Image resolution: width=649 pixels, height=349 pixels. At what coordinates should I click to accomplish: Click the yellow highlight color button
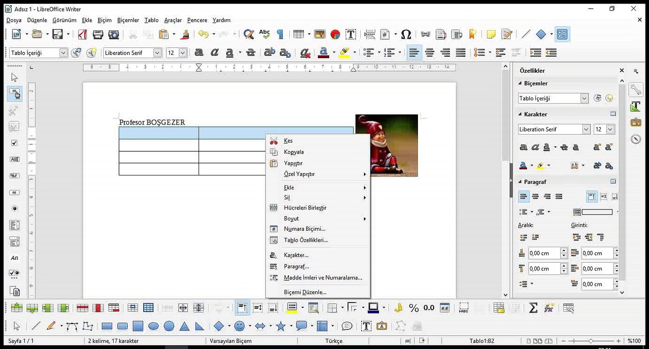[x=344, y=52]
